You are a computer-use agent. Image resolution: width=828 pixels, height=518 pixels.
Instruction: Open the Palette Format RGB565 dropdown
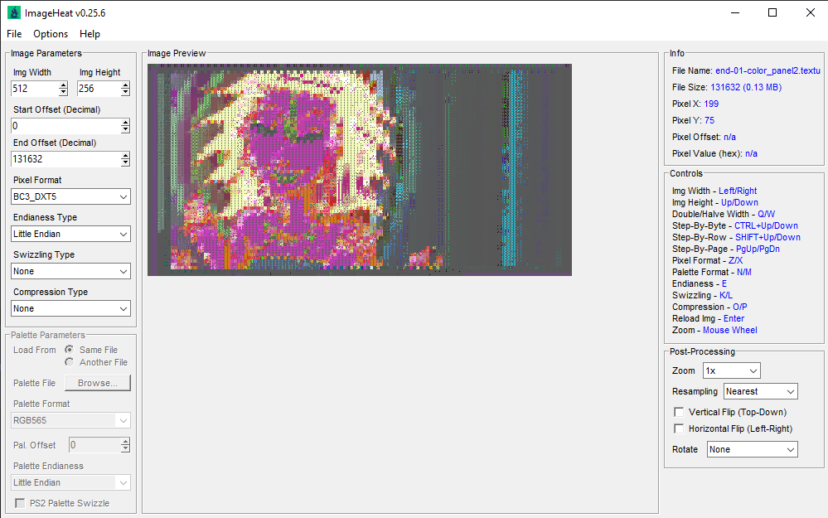[70, 420]
